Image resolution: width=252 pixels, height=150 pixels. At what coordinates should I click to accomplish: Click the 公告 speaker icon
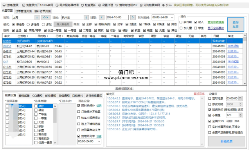(x=163, y=5)
